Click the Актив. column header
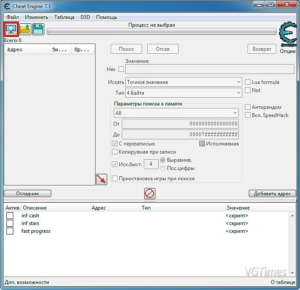300x290 pixels. coord(13,208)
